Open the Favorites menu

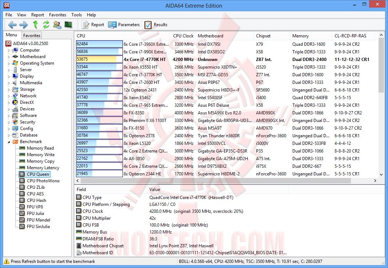pyautogui.click(x=57, y=15)
